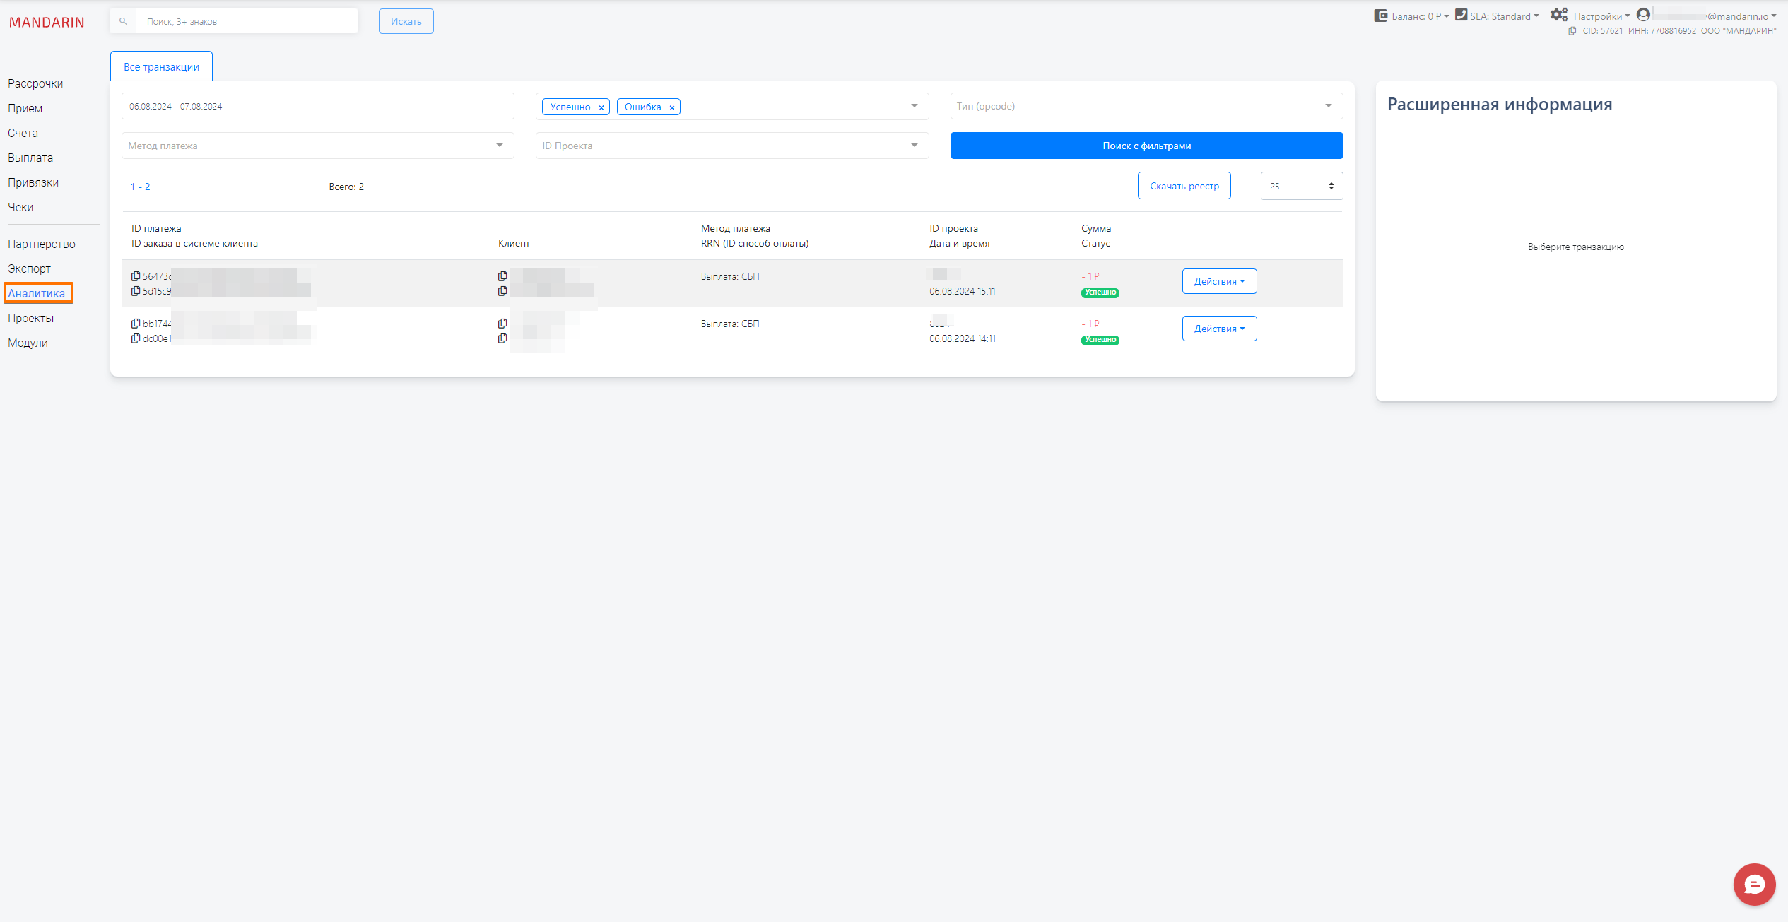Image resolution: width=1788 pixels, height=922 pixels.
Task: Copy order ID starting with dc00e1
Action: (135, 338)
